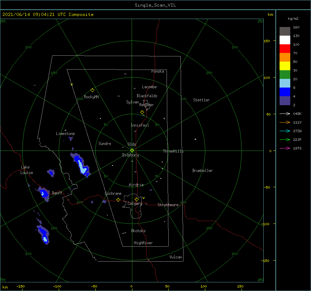
Task: Click the Sundre label
Action: [105, 143]
